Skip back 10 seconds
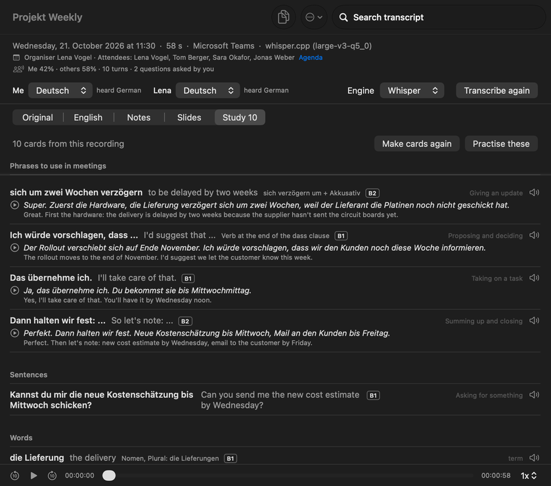The height and width of the screenshot is (486, 551). (14, 475)
